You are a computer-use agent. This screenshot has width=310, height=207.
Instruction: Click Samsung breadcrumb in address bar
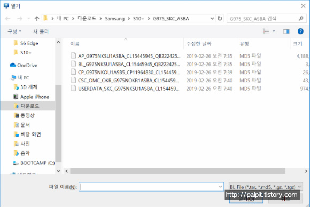(115, 19)
